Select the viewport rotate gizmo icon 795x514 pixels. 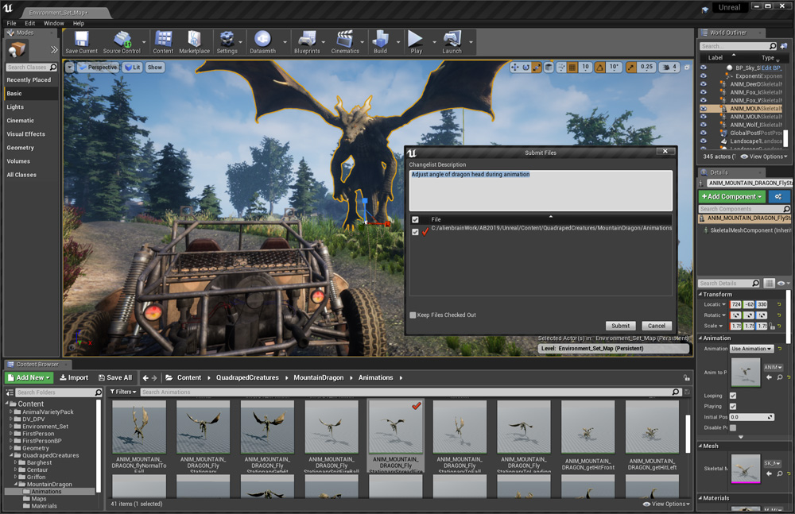[x=525, y=67]
